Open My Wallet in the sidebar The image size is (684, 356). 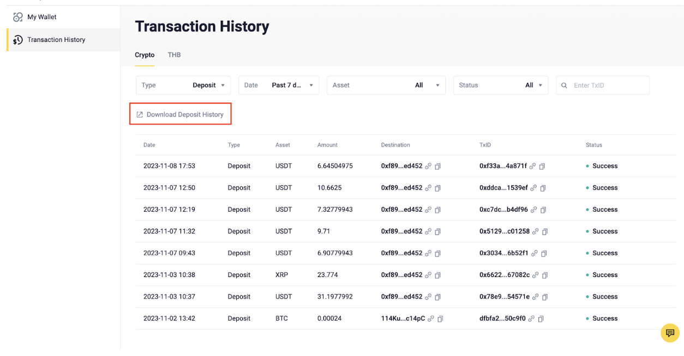tap(41, 17)
